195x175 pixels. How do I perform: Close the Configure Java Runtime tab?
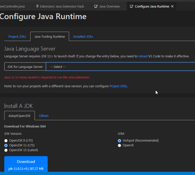172,6
